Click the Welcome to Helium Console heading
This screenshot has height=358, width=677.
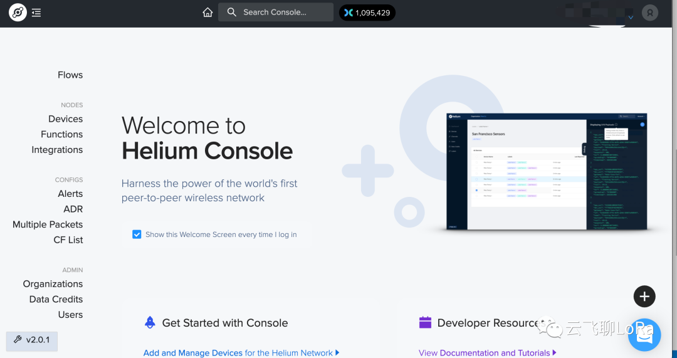(207, 138)
